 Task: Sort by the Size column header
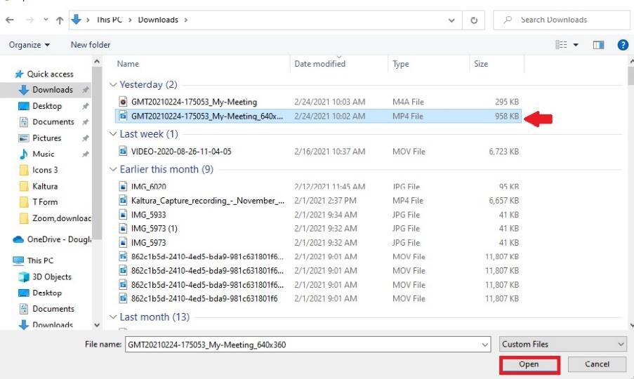pos(481,64)
